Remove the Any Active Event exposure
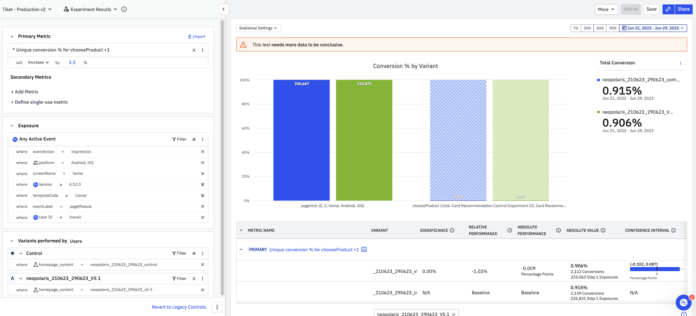The height and width of the screenshot is (316, 696). pyautogui.click(x=194, y=139)
